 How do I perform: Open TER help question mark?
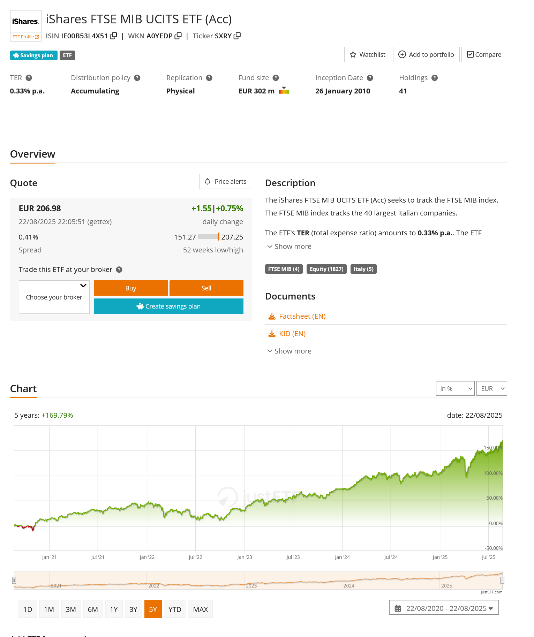(x=29, y=78)
